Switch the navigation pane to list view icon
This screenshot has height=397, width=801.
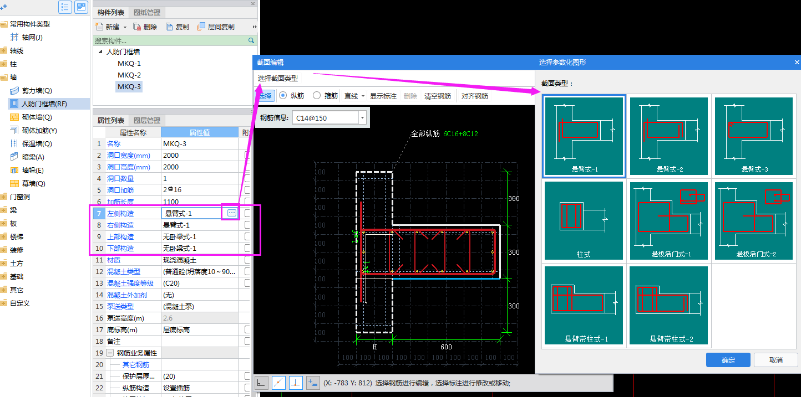[65, 7]
